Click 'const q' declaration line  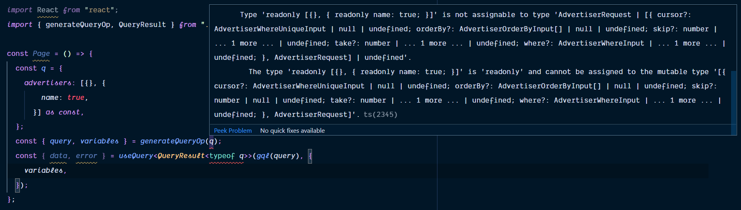pos(39,68)
